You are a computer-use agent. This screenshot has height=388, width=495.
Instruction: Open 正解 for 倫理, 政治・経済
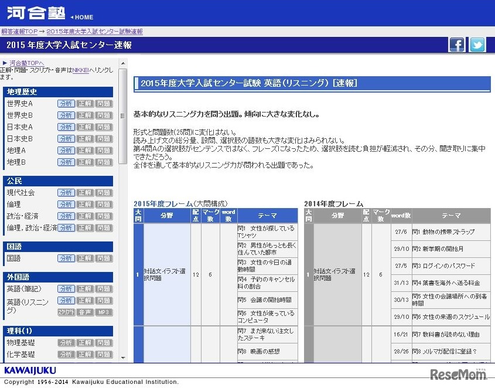tap(85, 227)
